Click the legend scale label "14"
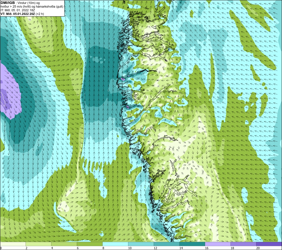282x250 pixels. 181,248
